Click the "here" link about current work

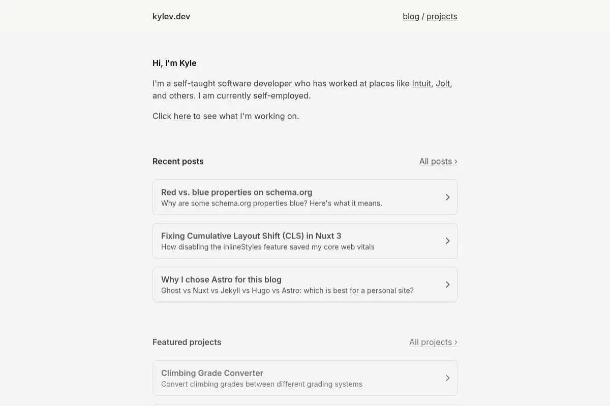coord(182,116)
